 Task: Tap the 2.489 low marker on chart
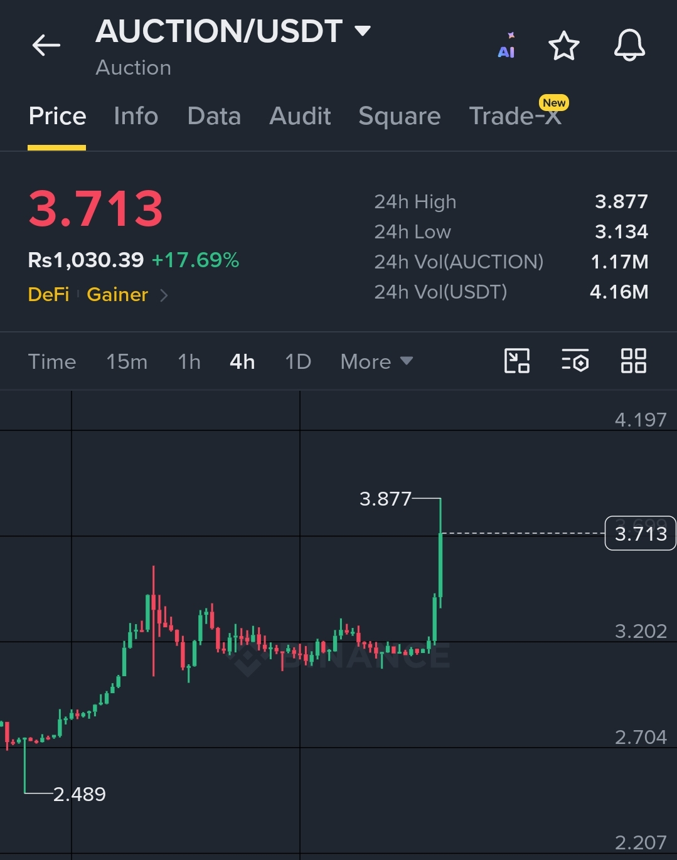point(80,794)
